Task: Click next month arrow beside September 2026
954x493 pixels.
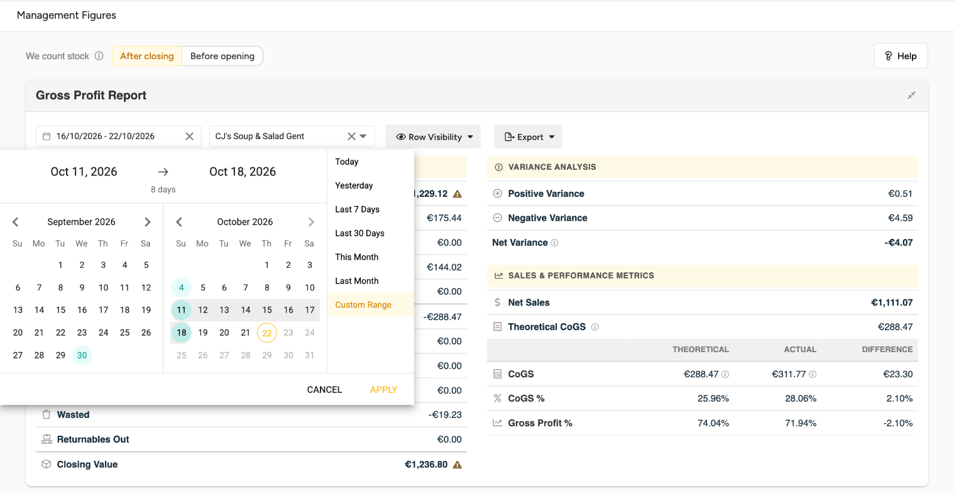Action: [x=148, y=222]
